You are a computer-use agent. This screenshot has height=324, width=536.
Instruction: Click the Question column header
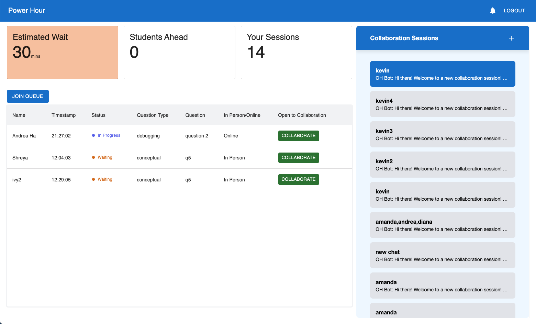click(195, 115)
